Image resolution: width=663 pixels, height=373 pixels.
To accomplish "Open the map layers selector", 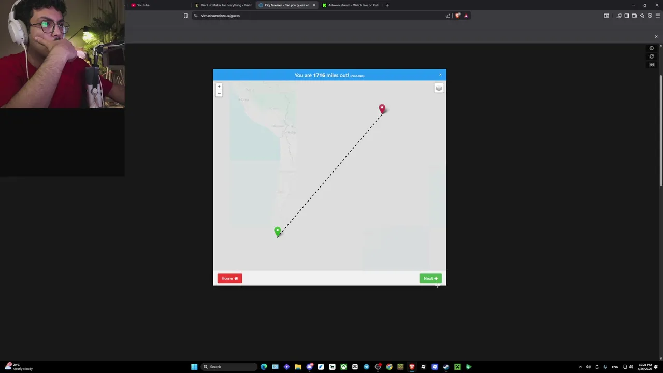I will [439, 88].
